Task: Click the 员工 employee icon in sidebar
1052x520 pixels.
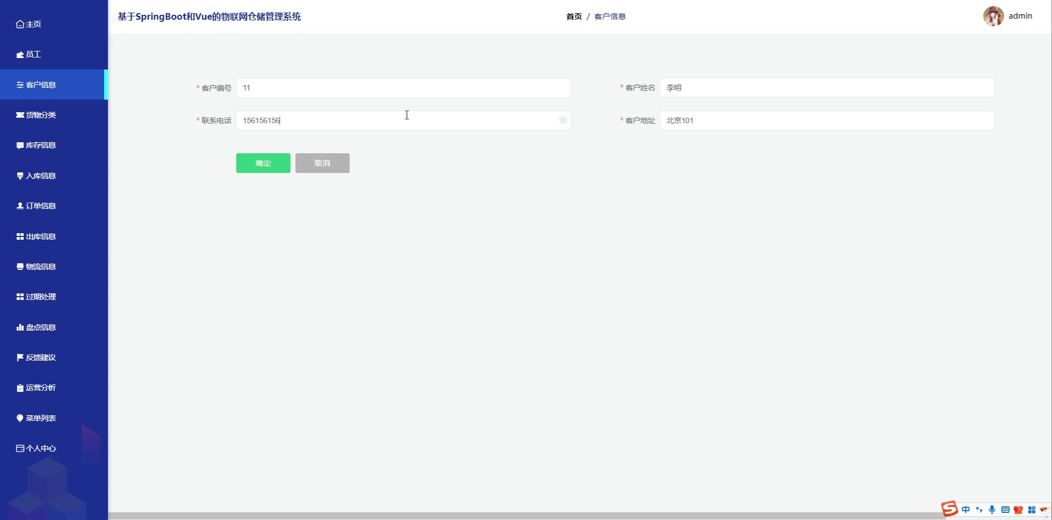Action: [x=20, y=55]
